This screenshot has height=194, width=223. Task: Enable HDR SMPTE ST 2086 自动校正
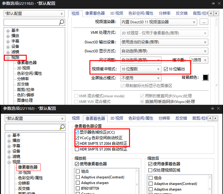[x=77, y=149]
